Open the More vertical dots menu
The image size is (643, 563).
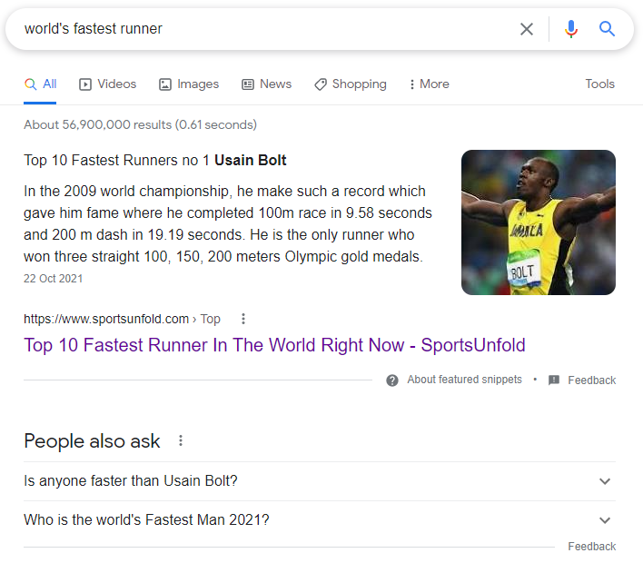tap(411, 84)
